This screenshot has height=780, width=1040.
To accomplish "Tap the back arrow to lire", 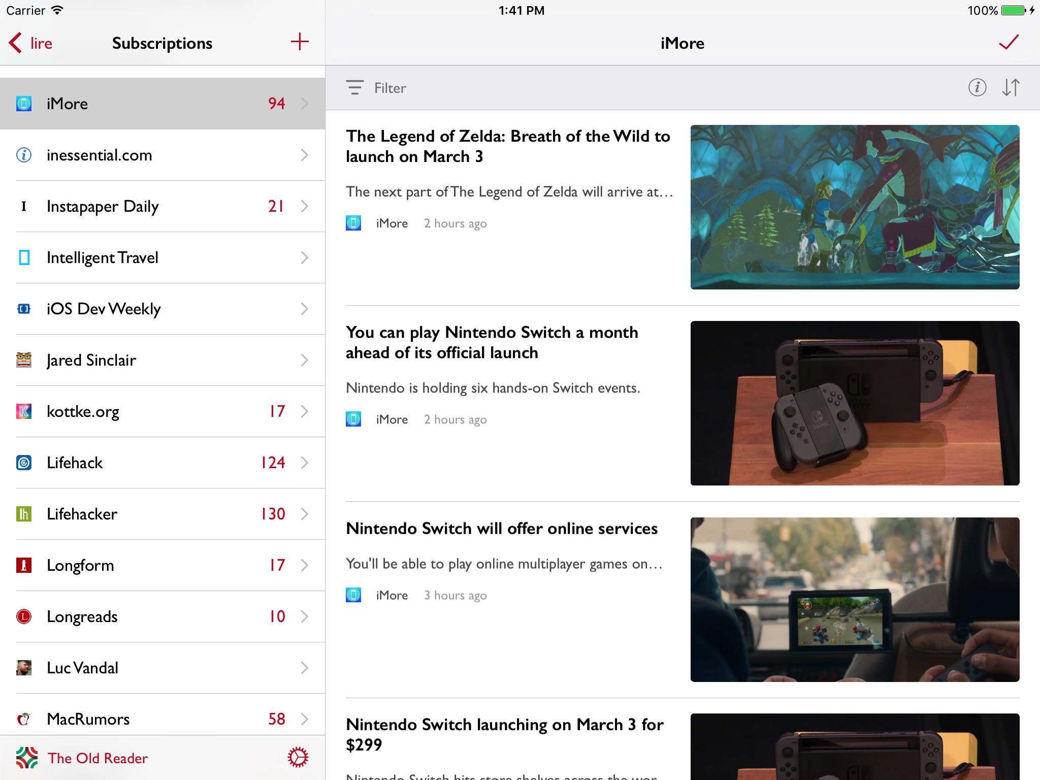I will pyautogui.click(x=15, y=43).
